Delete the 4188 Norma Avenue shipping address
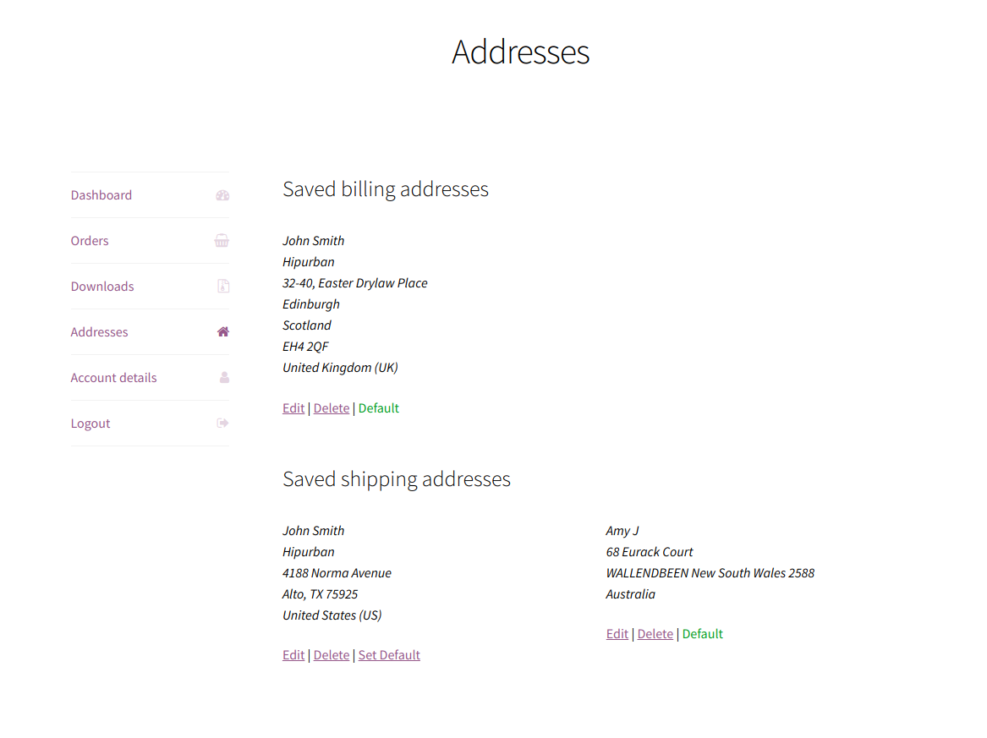 331,654
